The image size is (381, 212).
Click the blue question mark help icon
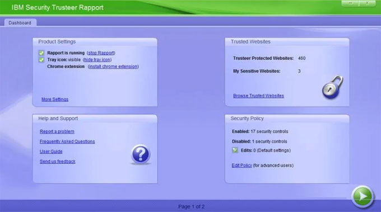[141, 154]
